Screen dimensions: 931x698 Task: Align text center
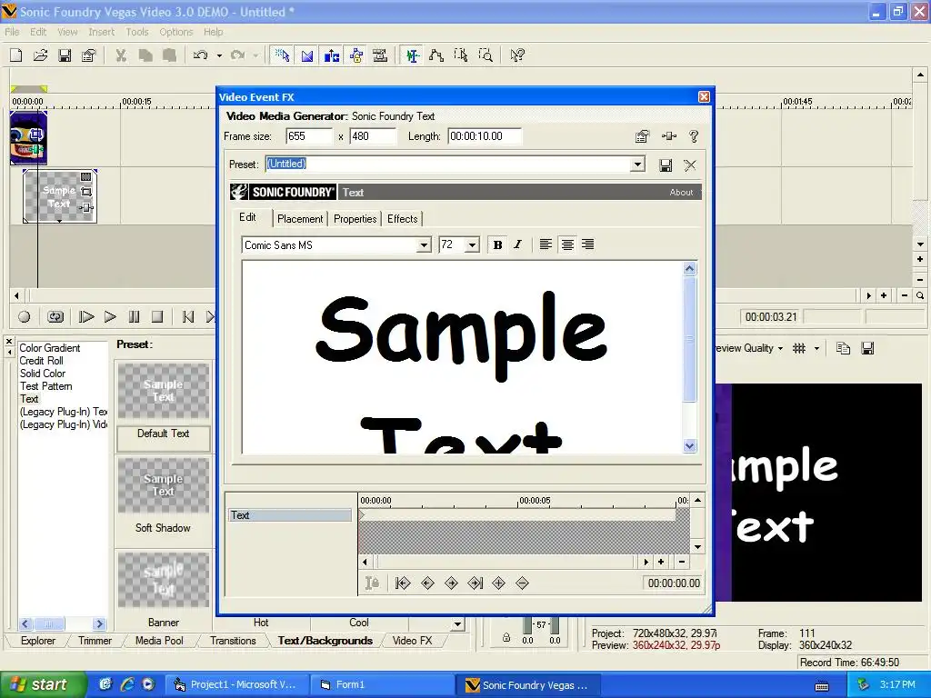[x=567, y=244]
